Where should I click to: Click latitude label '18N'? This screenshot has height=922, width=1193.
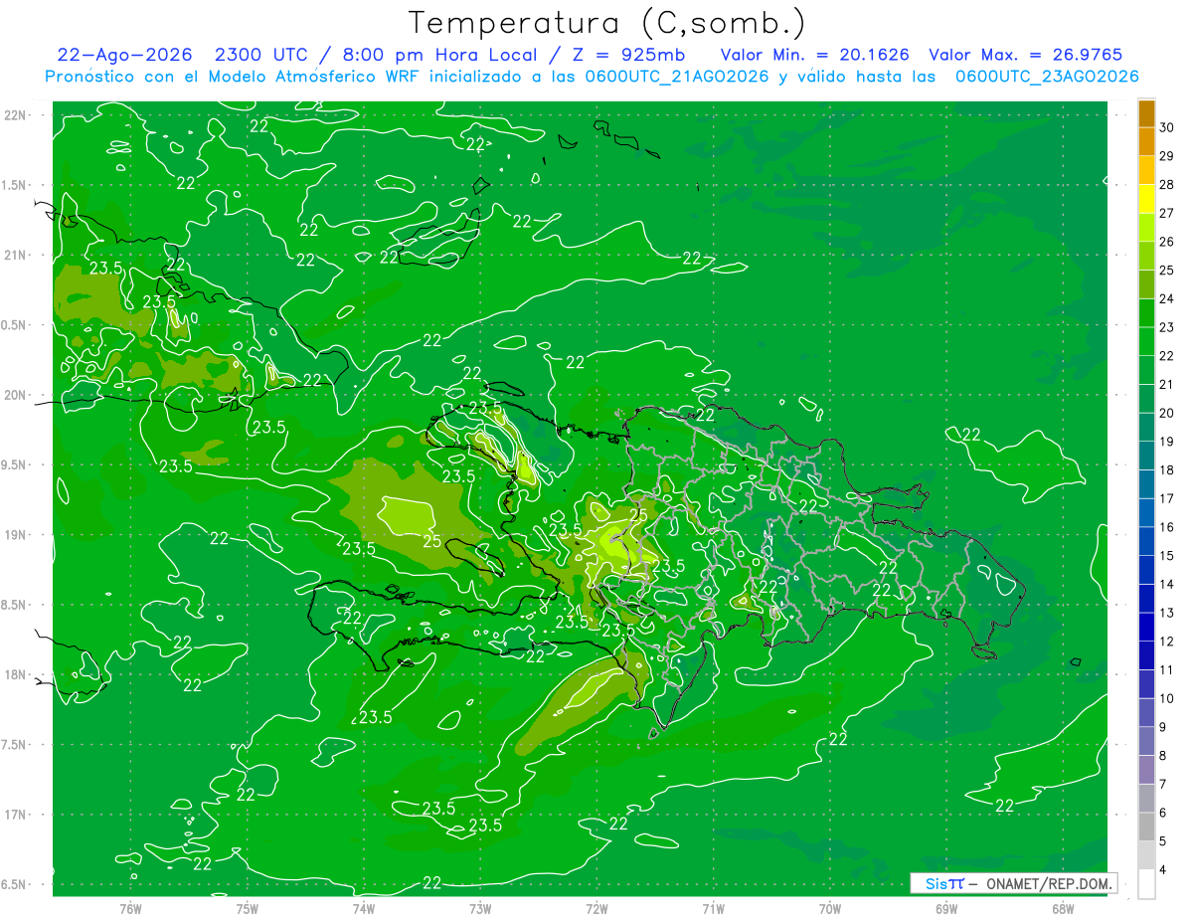click(17, 674)
